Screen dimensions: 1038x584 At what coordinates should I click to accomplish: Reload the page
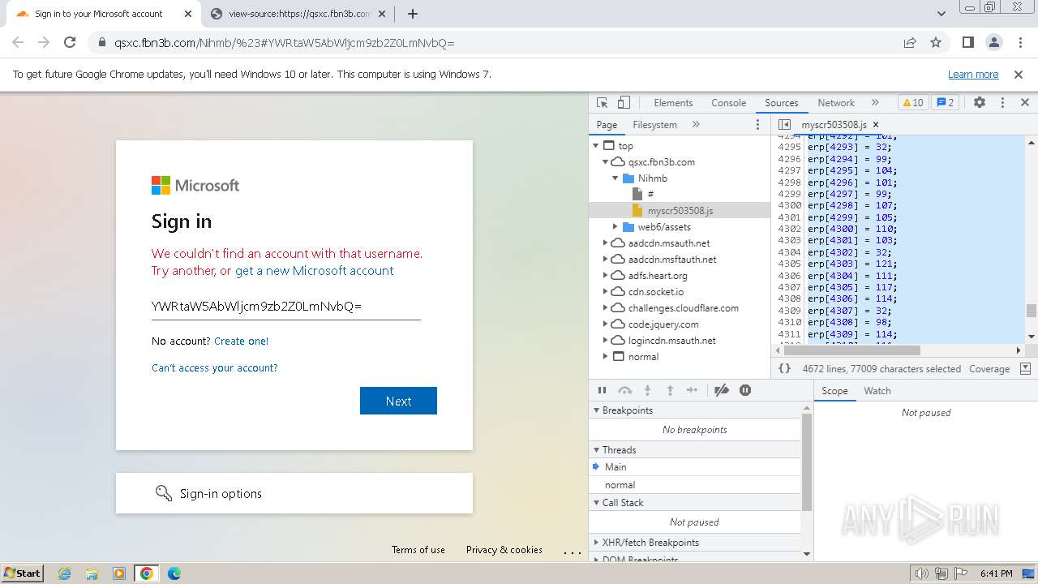coord(70,43)
